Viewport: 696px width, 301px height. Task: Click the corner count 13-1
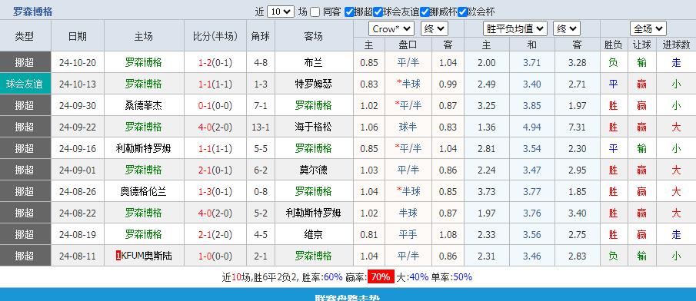261,127
